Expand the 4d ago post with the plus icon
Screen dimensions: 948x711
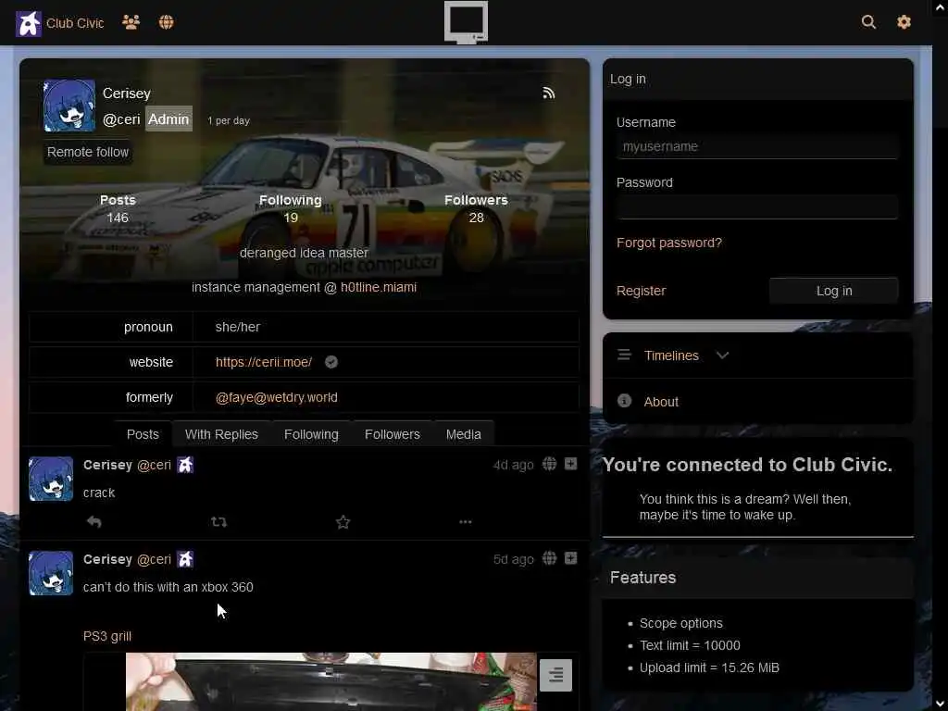tap(570, 464)
